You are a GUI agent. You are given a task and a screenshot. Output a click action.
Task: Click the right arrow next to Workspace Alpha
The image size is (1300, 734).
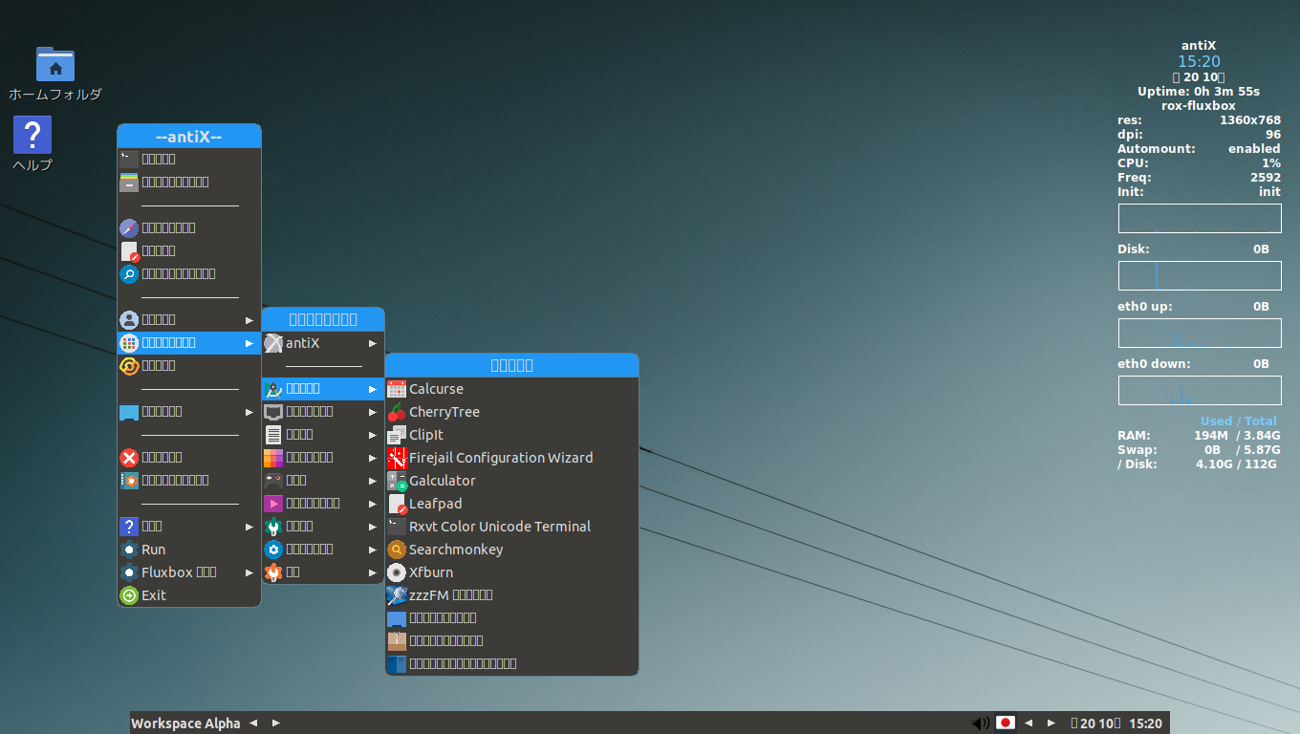pos(276,723)
